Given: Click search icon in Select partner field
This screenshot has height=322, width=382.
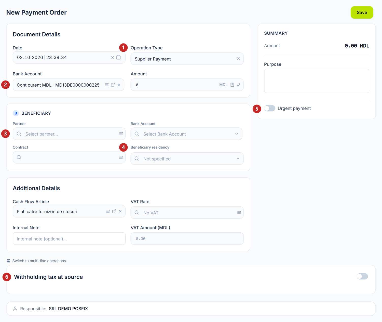Looking at the screenshot, I should [19, 134].
